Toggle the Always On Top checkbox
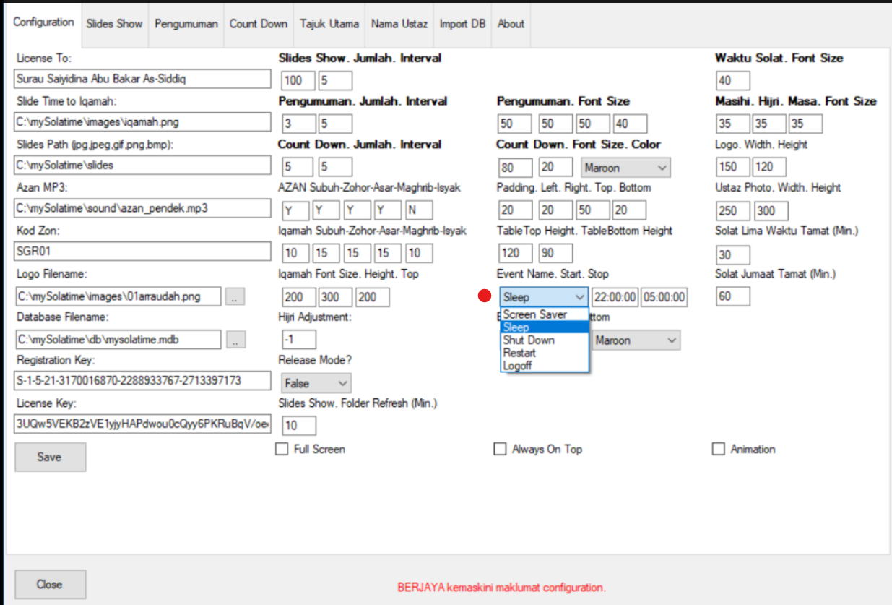 [x=500, y=449]
